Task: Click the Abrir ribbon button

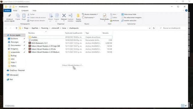Action: pos(114,14)
